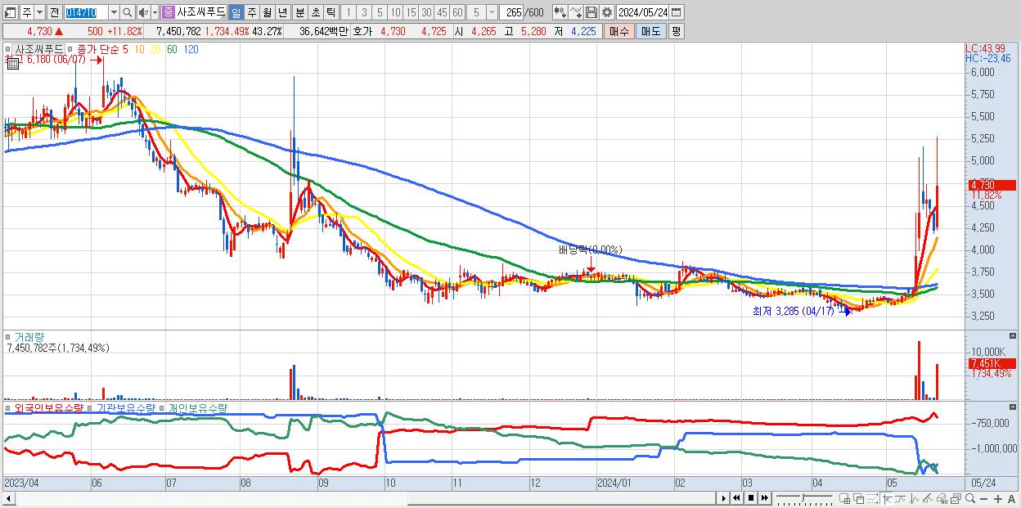Click the rewind double-arrow button
Viewport: 1021px width, 508px height.
(736, 498)
